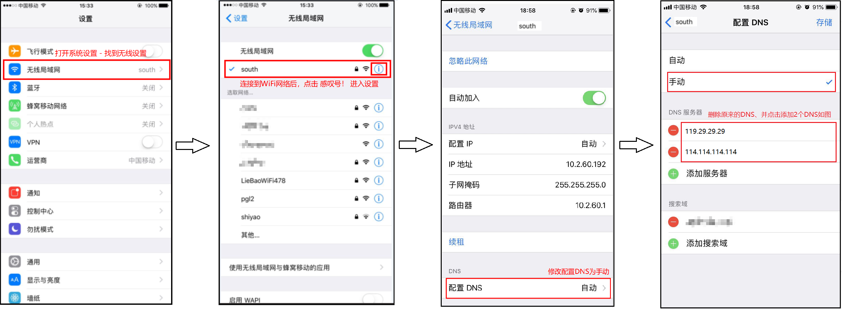The height and width of the screenshot is (309, 847).
Task: Remove the 119.29.29.29 DNS server entry
Action: point(673,131)
